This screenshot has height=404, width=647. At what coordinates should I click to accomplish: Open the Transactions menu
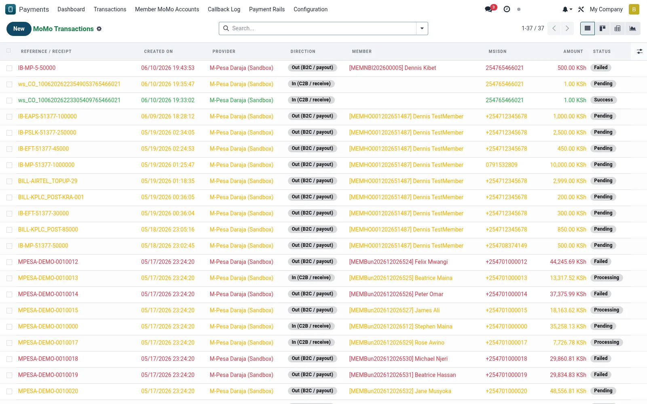coord(110,9)
